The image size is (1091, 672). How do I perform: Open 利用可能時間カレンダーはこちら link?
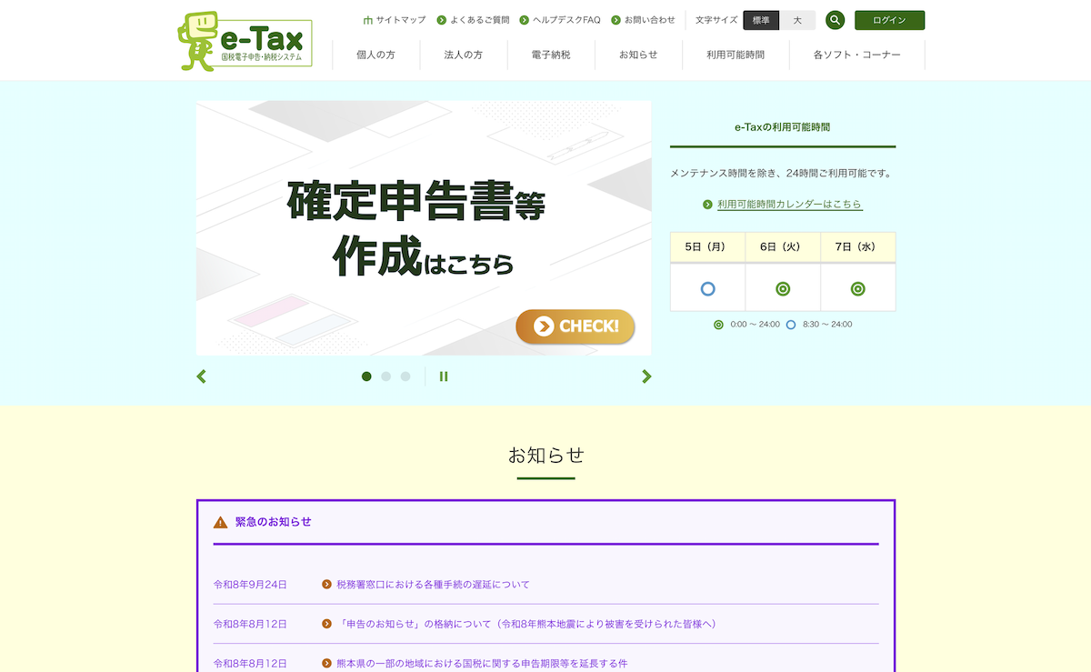(x=789, y=205)
